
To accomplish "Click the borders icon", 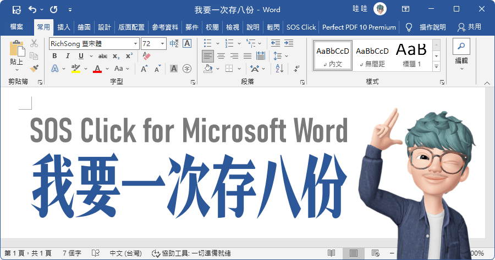I will pyautogui.click(x=229, y=69).
